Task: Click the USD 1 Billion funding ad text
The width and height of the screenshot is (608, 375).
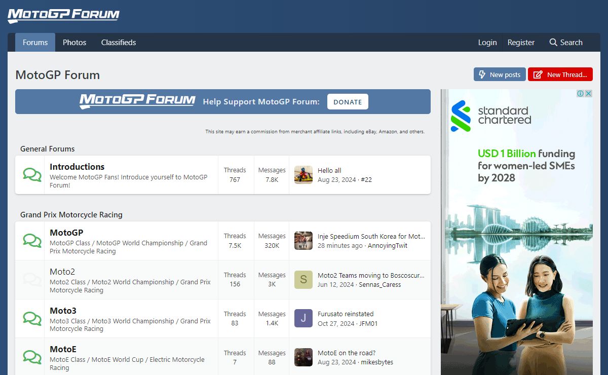Action: click(x=526, y=166)
